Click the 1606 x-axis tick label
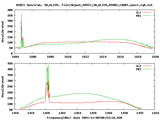Image resolution: width=160 pixels, height=120 pixels. (x=33, y=57)
